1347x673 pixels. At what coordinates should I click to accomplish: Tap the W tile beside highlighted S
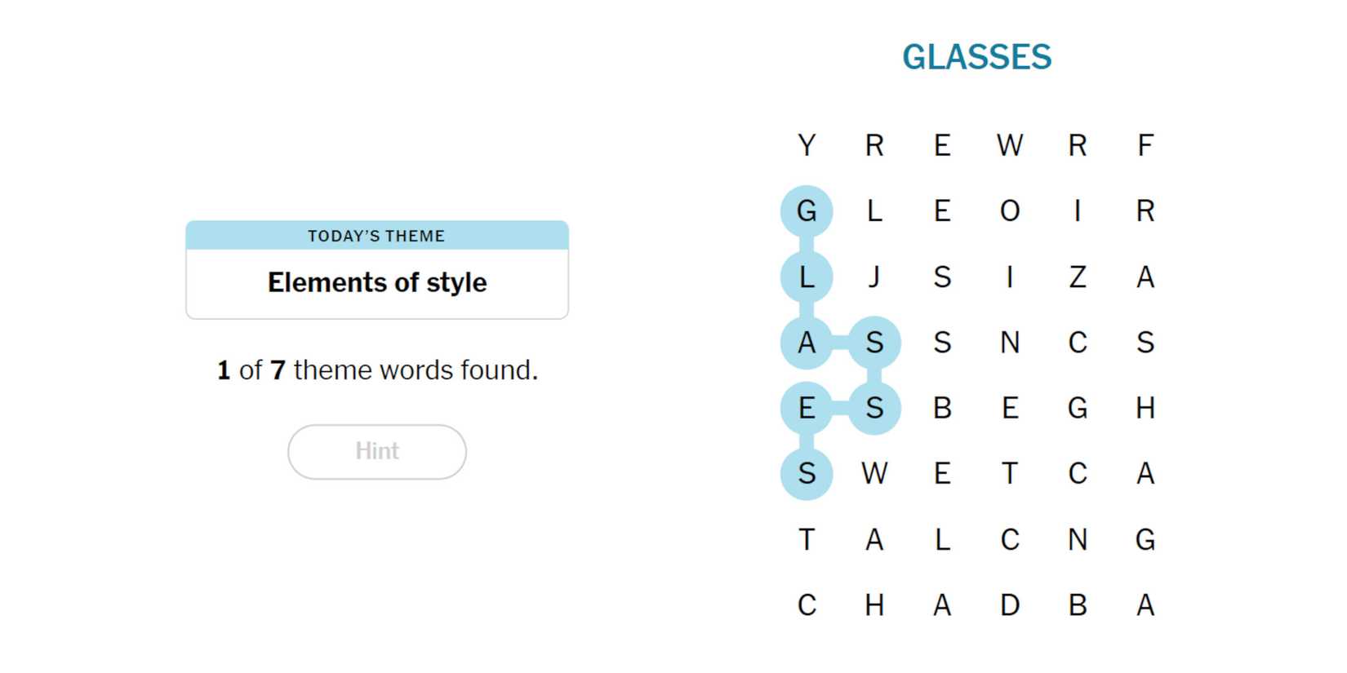[x=874, y=473]
